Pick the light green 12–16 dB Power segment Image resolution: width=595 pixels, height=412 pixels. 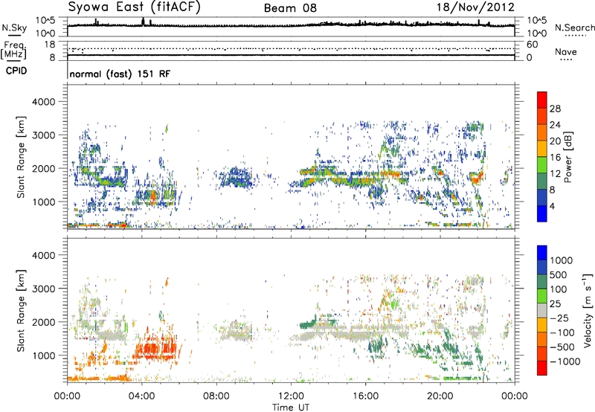pos(542,165)
